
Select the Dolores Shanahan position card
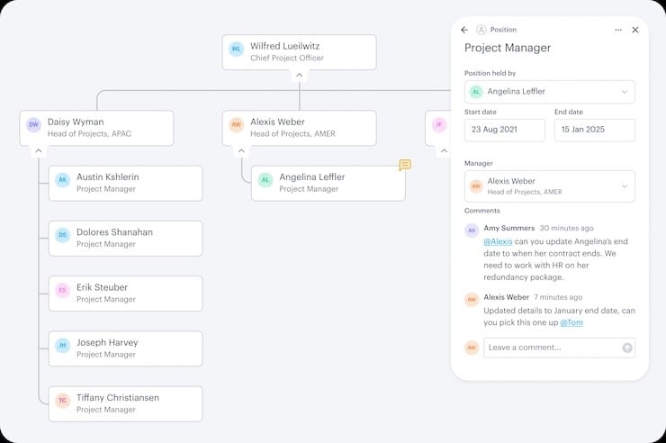tap(126, 238)
